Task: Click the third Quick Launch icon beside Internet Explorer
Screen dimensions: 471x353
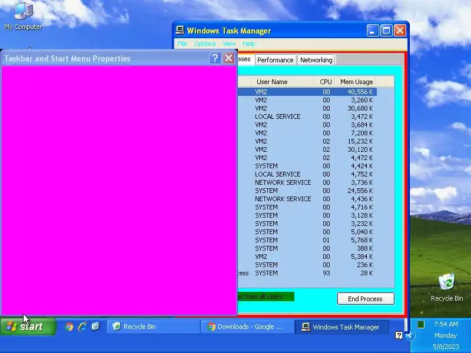Action: [95, 327]
